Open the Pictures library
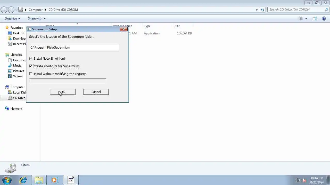The height and width of the screenshot is (185, 330). [x=18, y=71]
